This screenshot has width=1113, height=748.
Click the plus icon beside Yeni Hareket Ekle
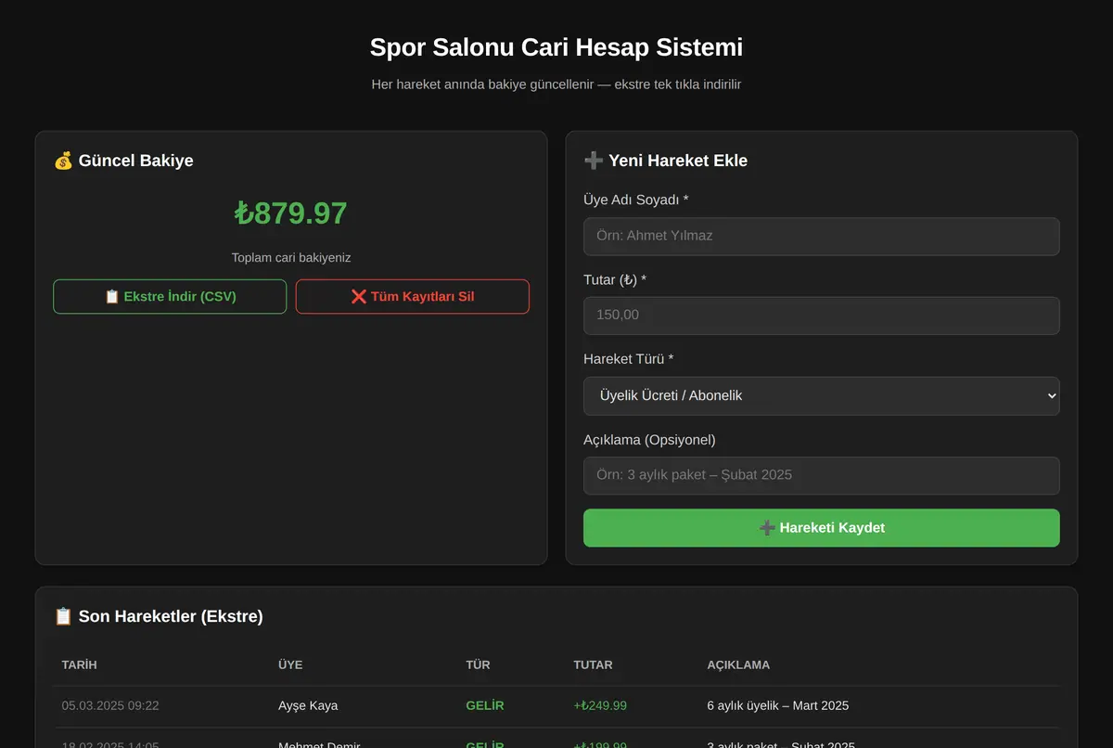(594, 161)
